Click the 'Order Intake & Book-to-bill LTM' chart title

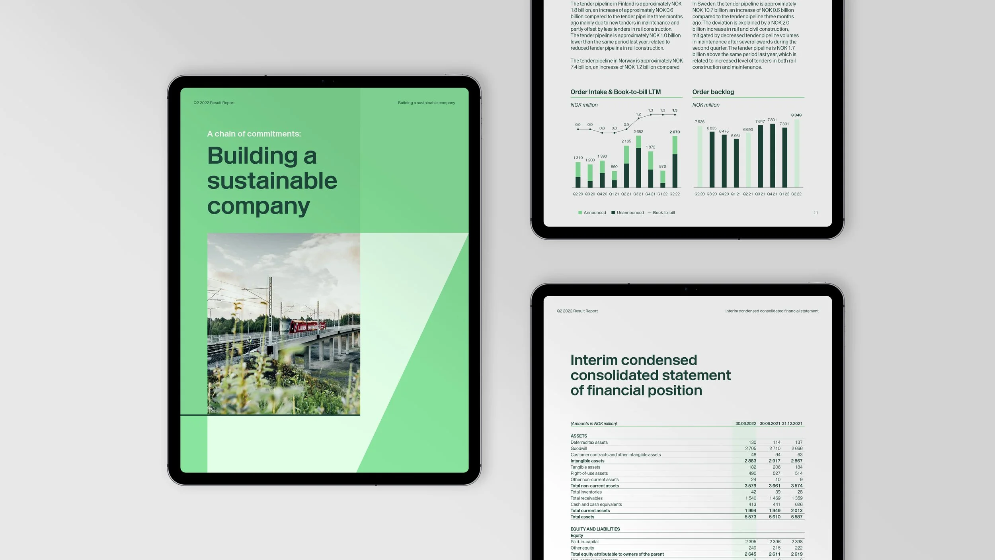(x=615, y=92)
